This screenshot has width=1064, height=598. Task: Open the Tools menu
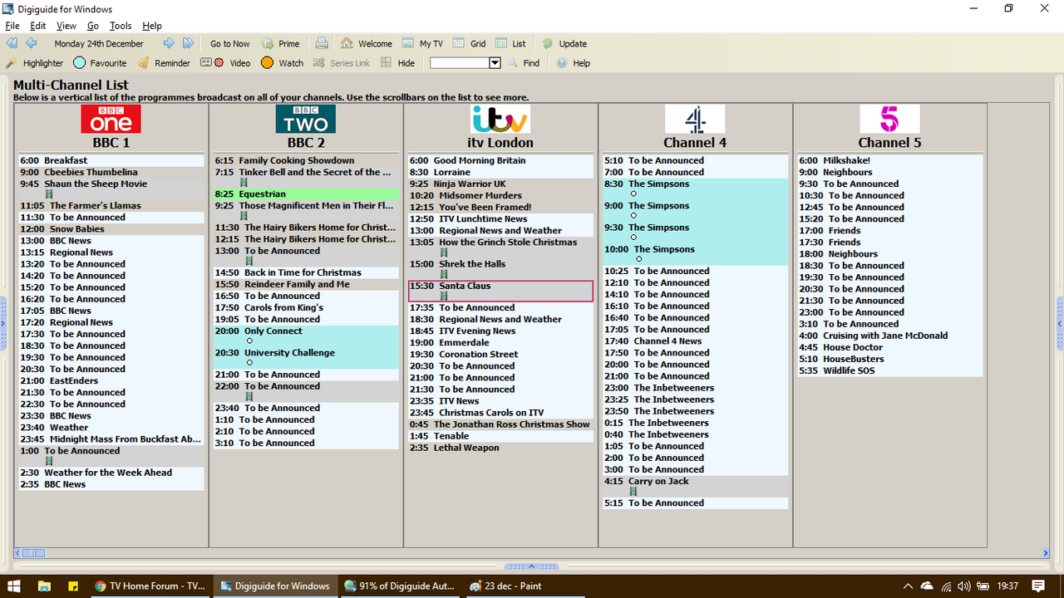(121, 26)
